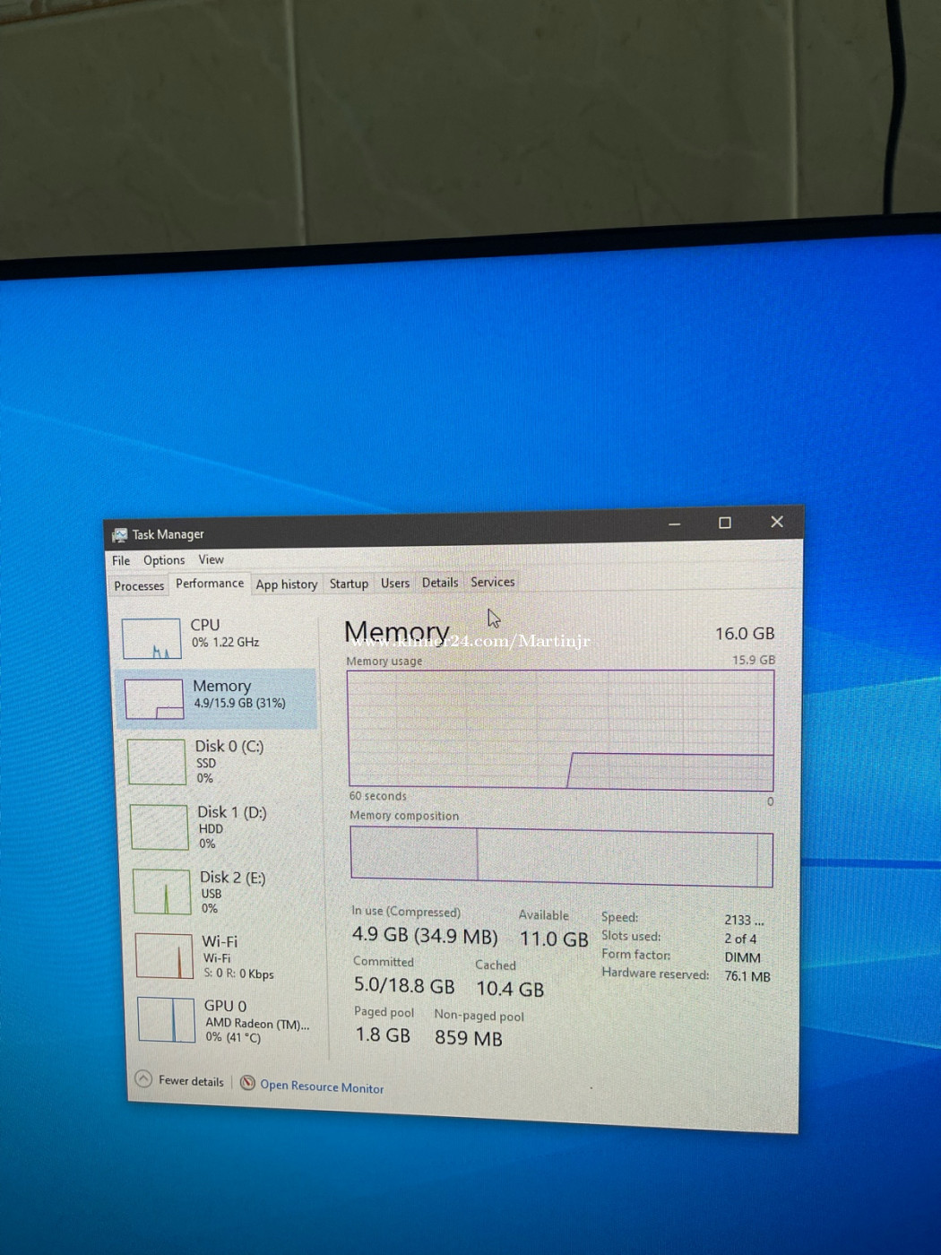The height and width of the screenshot is (1255, 941).
Task: Expand the View menu
Action: (212, 559)
